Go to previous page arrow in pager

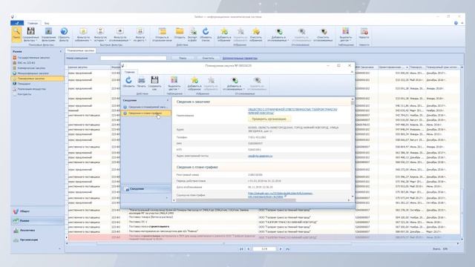click(x=249, y=249)
